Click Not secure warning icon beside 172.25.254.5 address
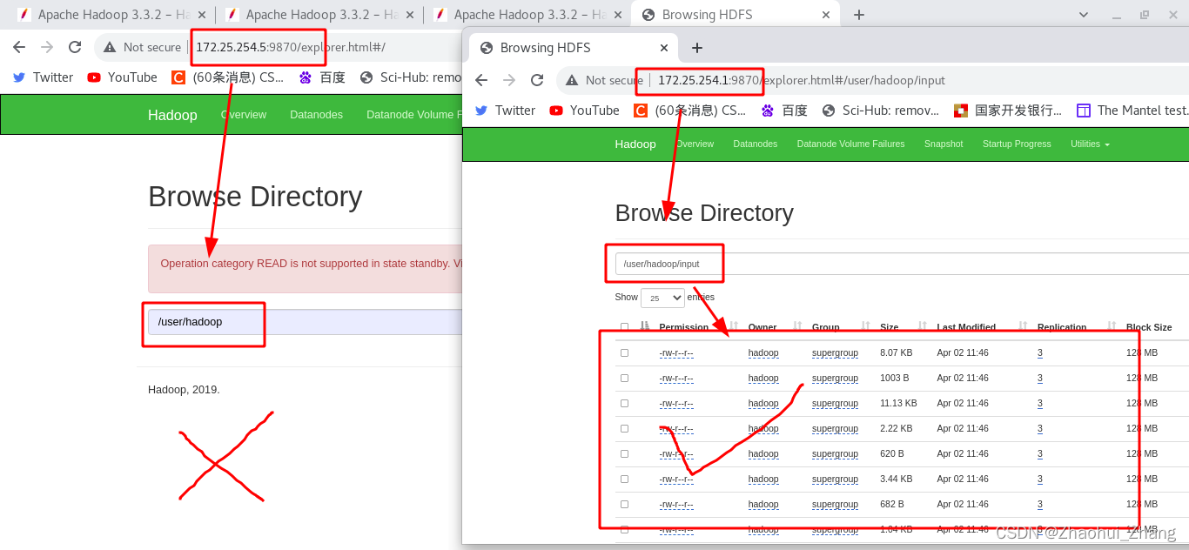Viewport: 1189px width, 550px height. (109, 47)
